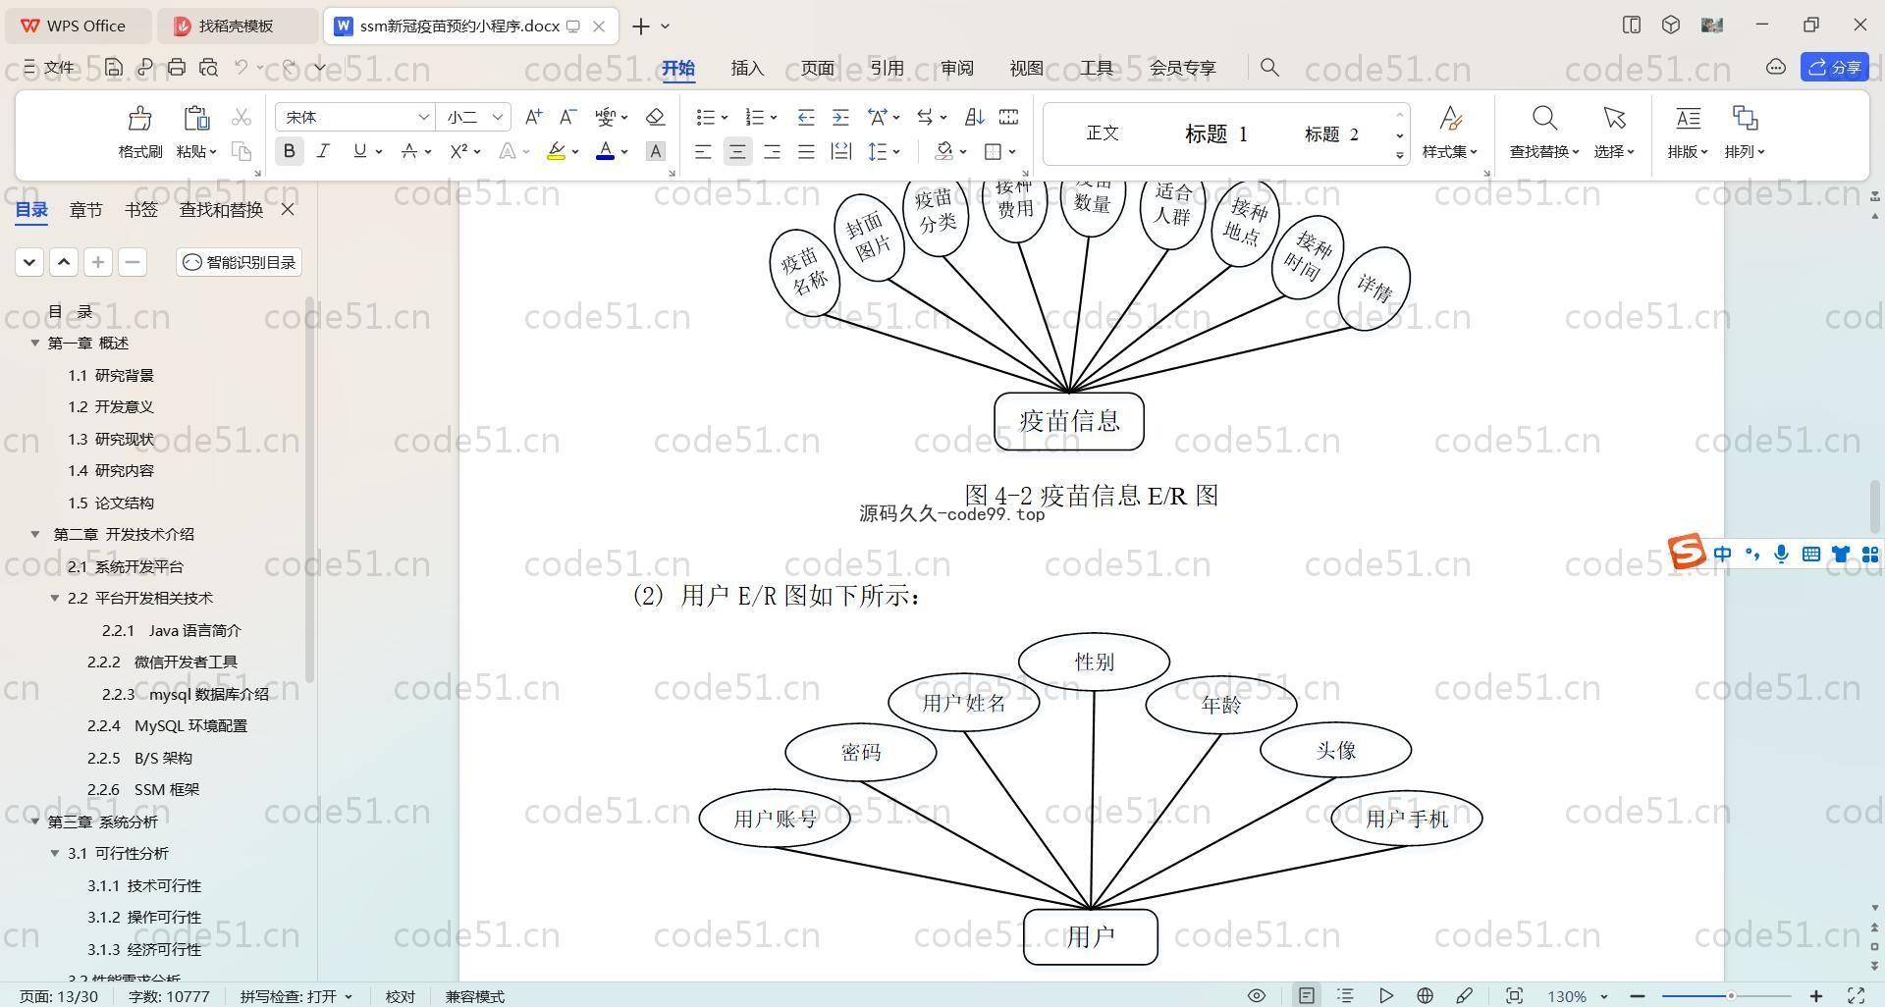Click the 智能识别目录 button

coord(240,262)
